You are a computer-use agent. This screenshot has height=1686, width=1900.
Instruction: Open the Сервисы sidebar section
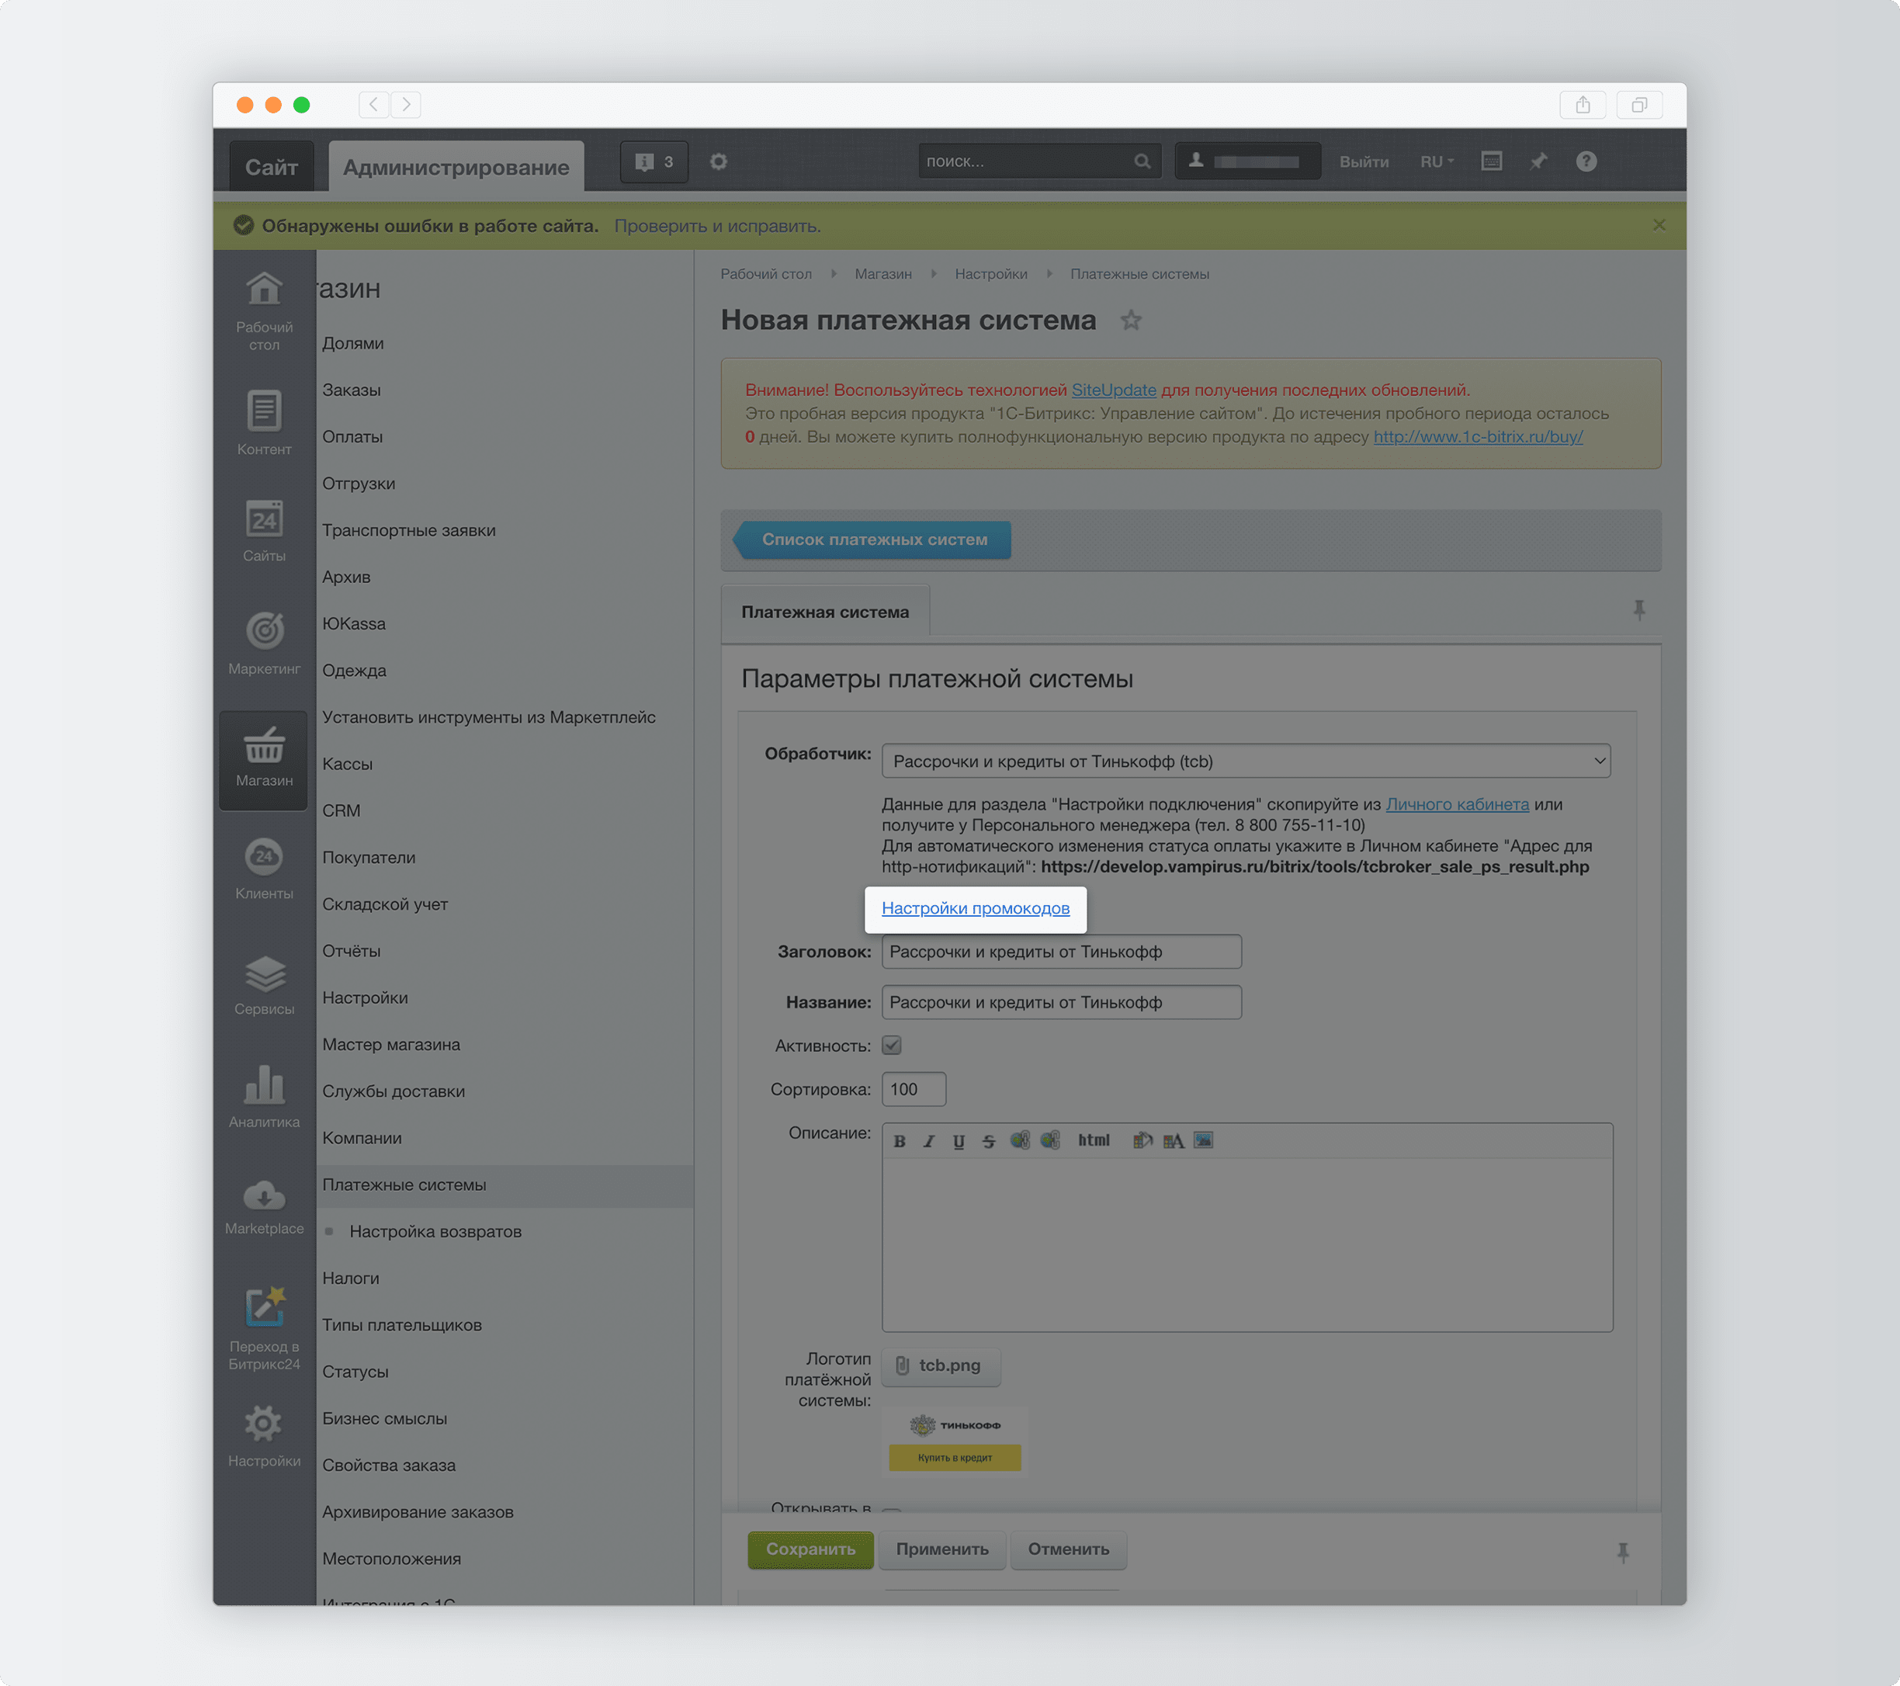tap(264, 984)
